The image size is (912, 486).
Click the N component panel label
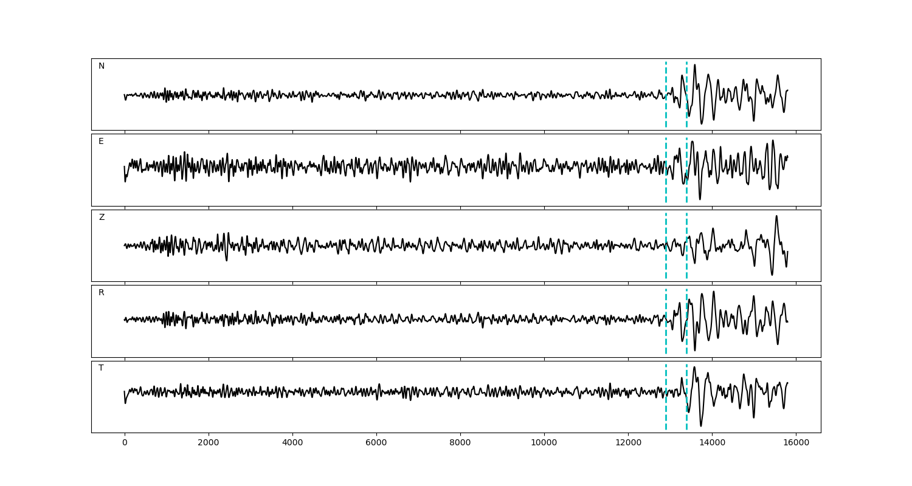[x=102, y=66]
